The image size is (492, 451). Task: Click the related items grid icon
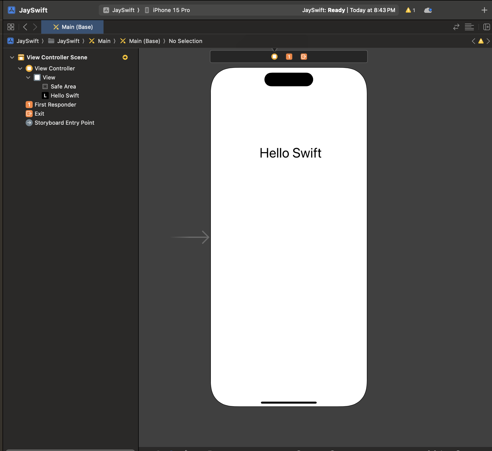click(11, 27)
